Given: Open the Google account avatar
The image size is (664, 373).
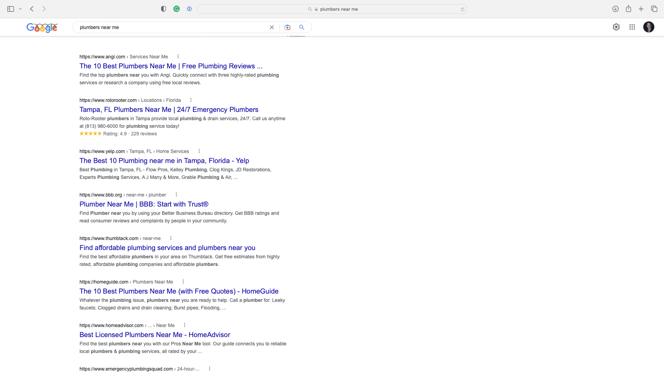Looking at the screenshot, I should click(649, 27).
